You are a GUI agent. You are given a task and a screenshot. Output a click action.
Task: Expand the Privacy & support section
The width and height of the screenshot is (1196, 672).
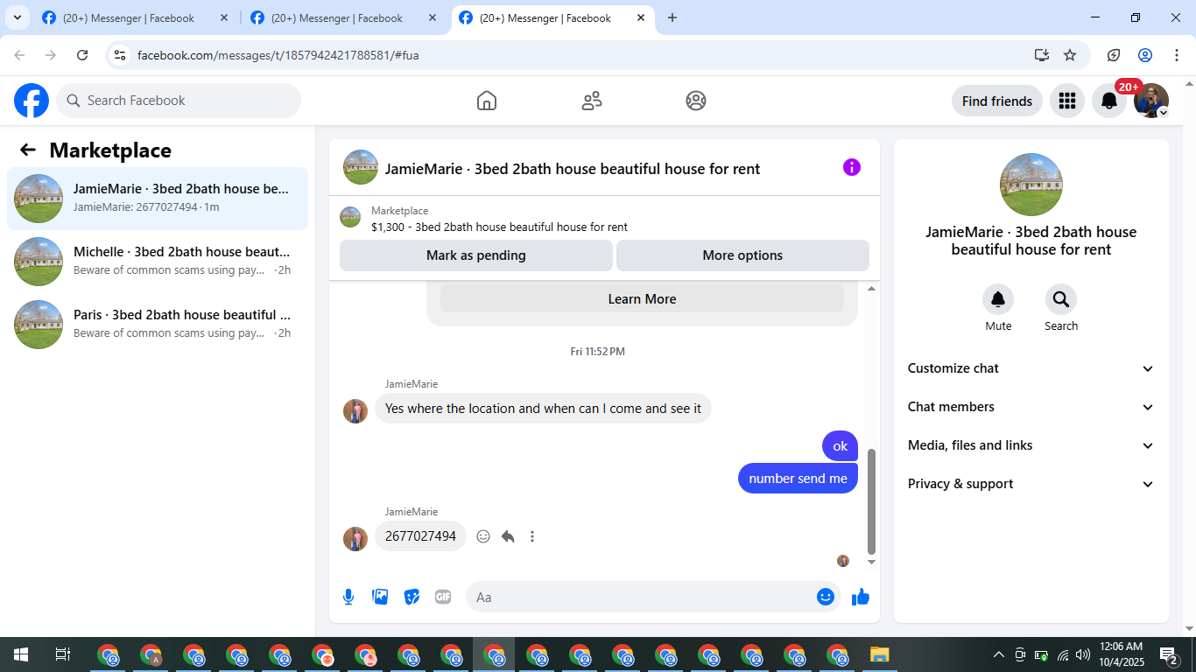point(1031,484)
